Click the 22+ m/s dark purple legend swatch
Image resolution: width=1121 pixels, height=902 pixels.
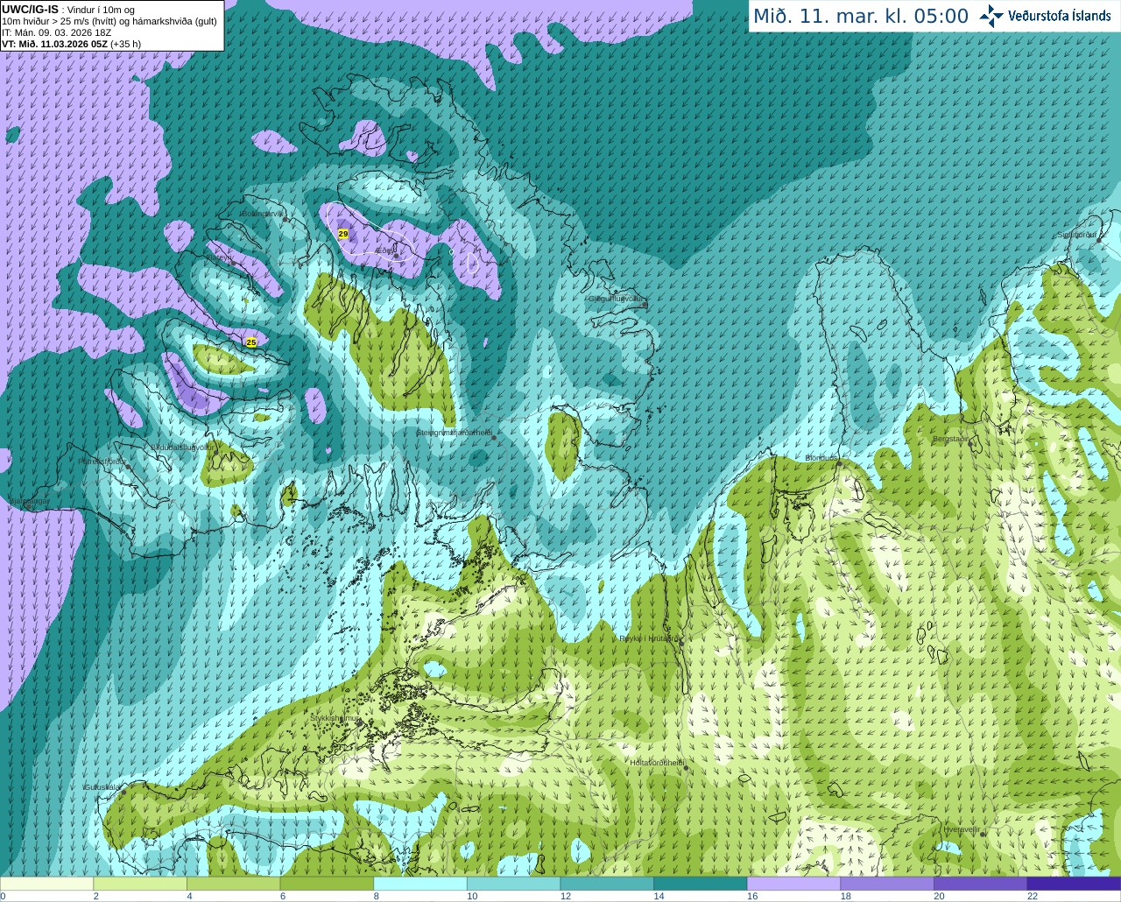pos(1075,884)
